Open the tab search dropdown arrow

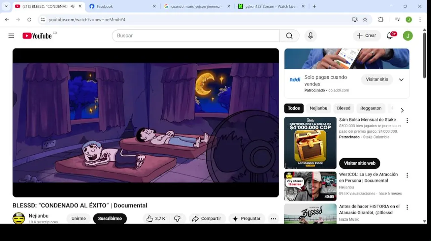[6, 6]
